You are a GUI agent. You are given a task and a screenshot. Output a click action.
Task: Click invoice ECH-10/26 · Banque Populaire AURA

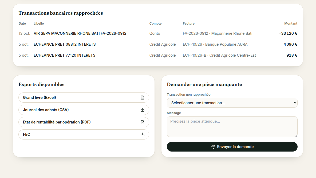click(215, 44)
